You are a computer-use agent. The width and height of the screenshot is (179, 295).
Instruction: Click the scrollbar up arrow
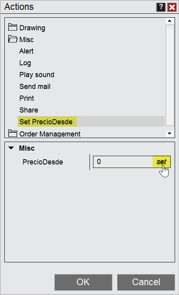tap(170, 21)
